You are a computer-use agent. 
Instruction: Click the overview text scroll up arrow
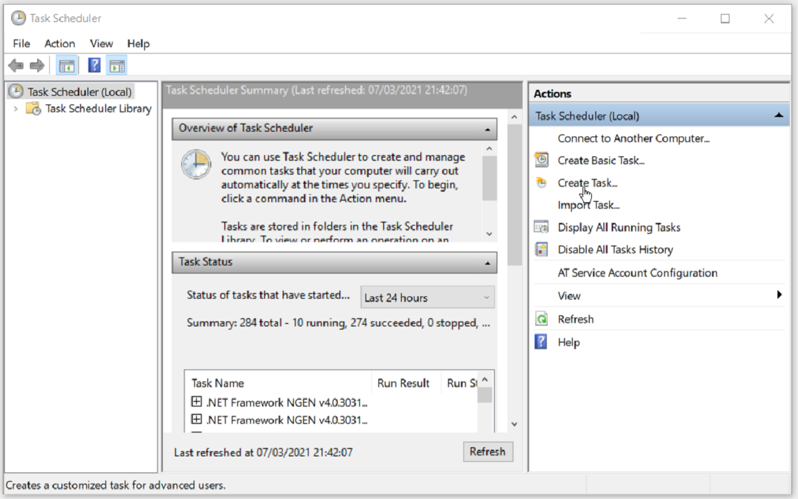click(489, 148)
